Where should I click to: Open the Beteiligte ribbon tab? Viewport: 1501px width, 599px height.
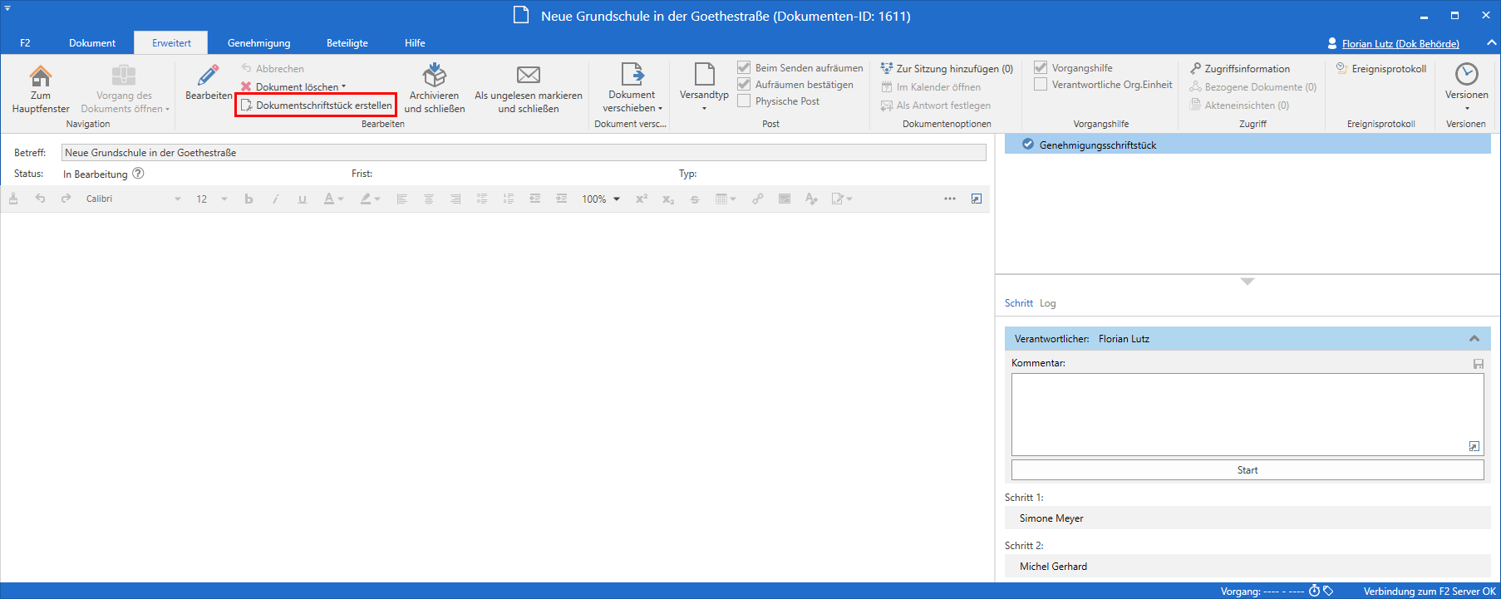(347, 43)
